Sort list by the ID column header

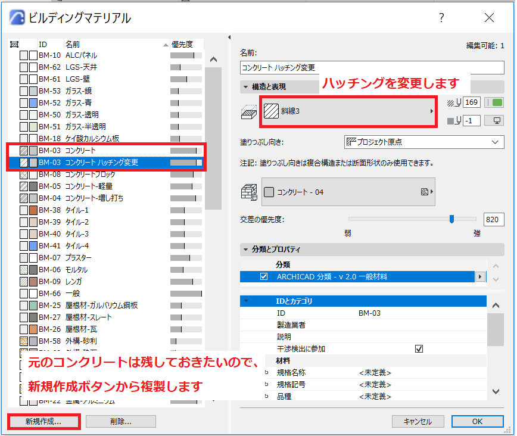50,45
